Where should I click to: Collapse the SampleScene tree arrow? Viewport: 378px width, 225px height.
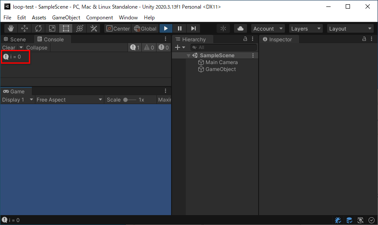(x=188, y=55)
